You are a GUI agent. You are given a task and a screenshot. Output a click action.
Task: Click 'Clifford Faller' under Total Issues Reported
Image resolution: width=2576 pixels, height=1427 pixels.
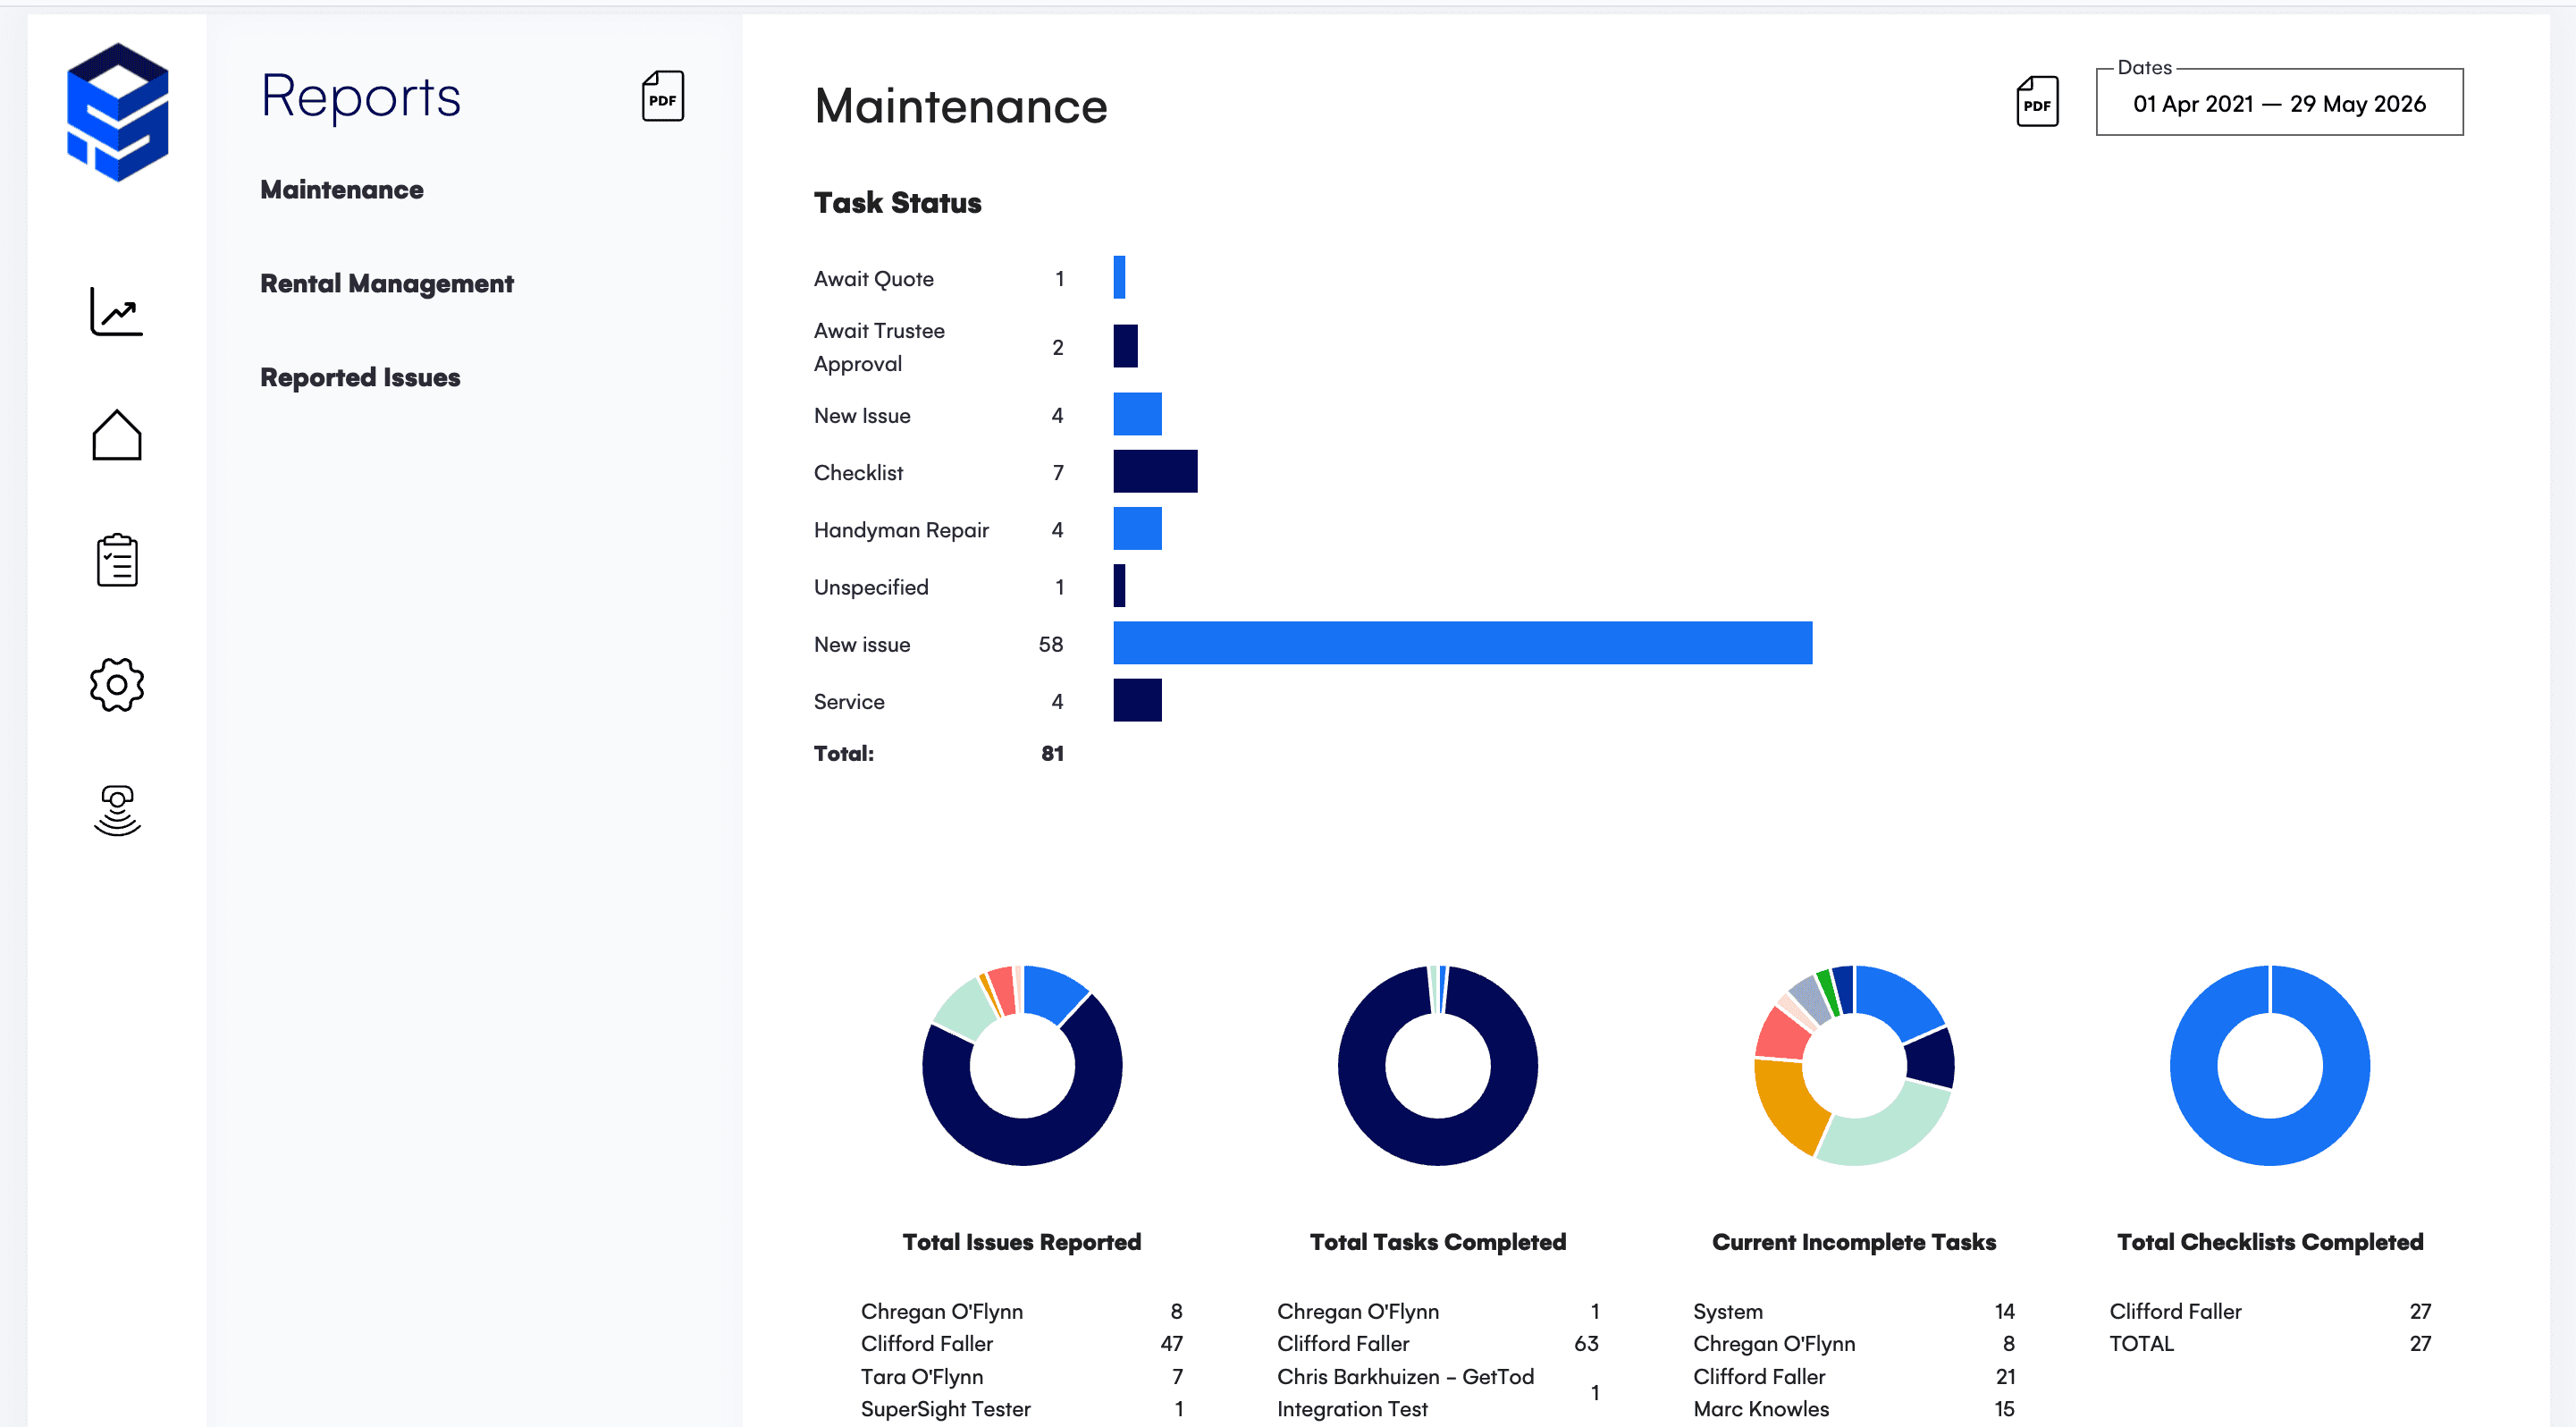pos(927,1344)
